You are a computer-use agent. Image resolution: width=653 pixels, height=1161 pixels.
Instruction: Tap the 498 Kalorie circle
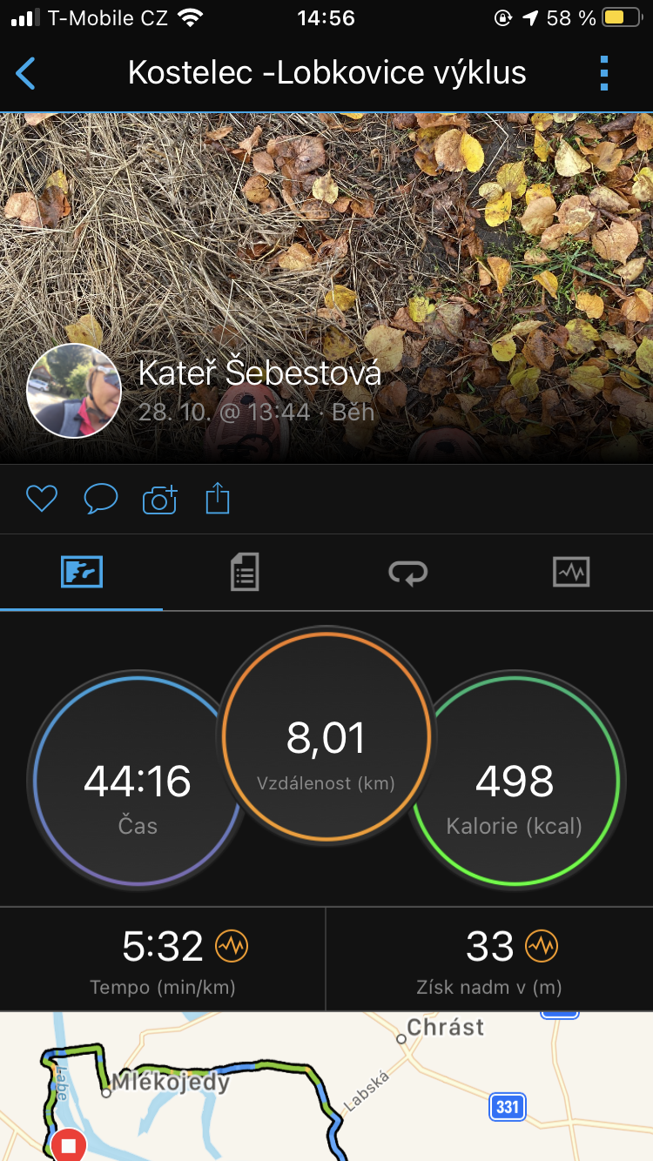pyautogui.click(x=515, y=779)
